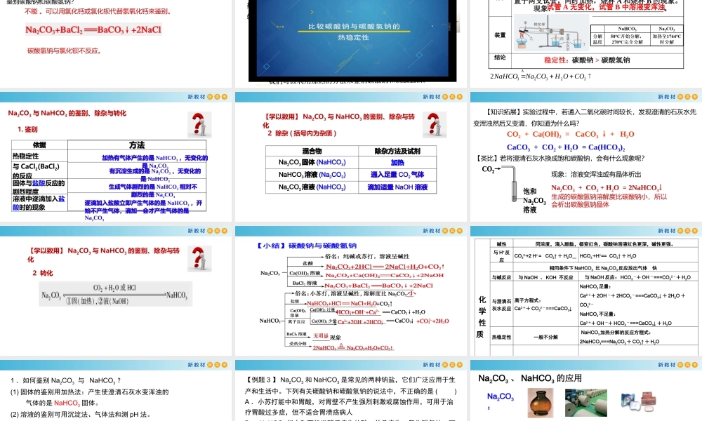This screenshot has width=702, height=421.
Task: Click the 新教材 label above the 鉴别 slide
Action: (196, 97)
